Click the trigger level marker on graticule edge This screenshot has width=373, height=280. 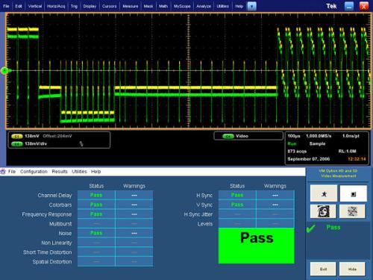tap(4, 71)
